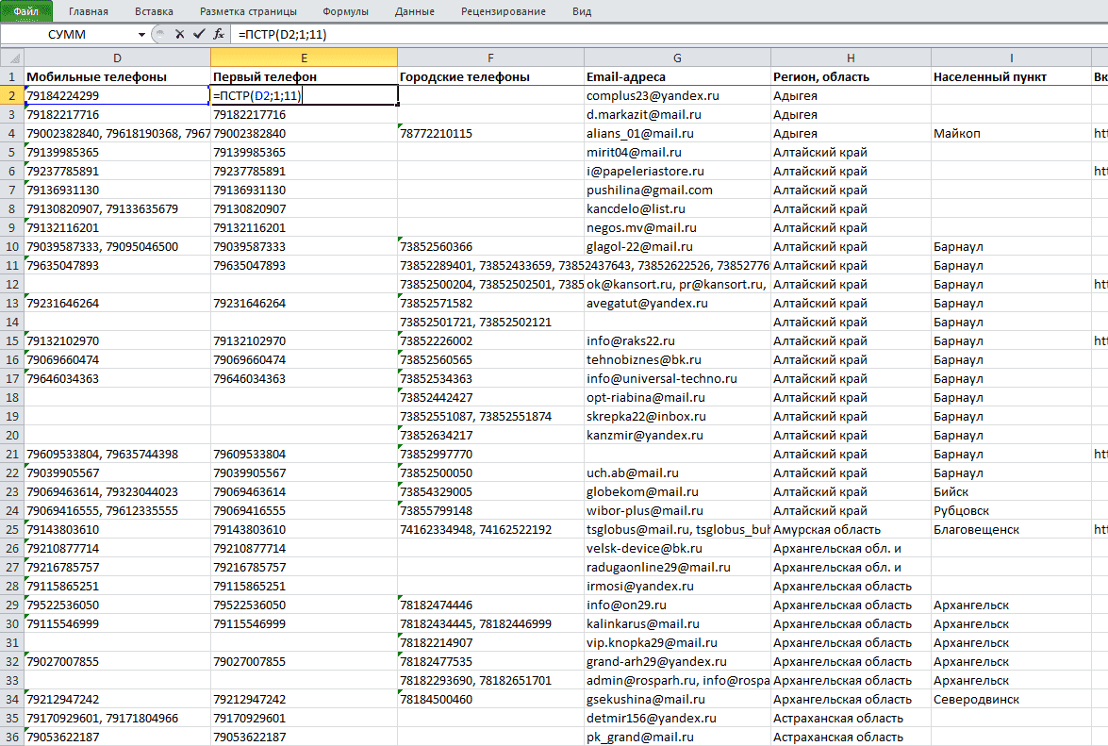Image resolution: width=1108 pixels, height=746 pixels.
Task: Open Insert Function fx dialog
Action: pyautogui.click(x=219, y=34)
